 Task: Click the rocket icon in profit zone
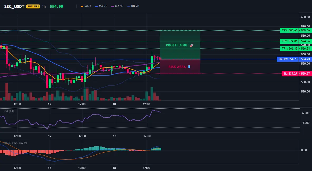click(x=192, y=45)
